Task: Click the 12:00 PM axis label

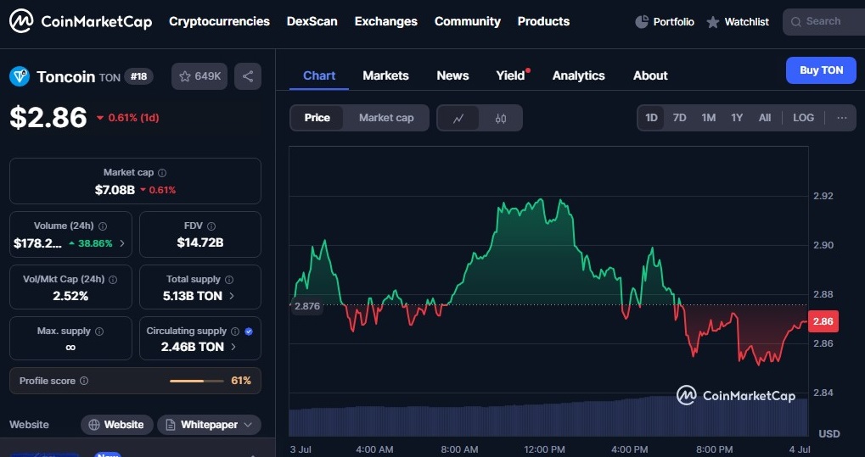Action: pyautogui.click(x=544, y=449)
